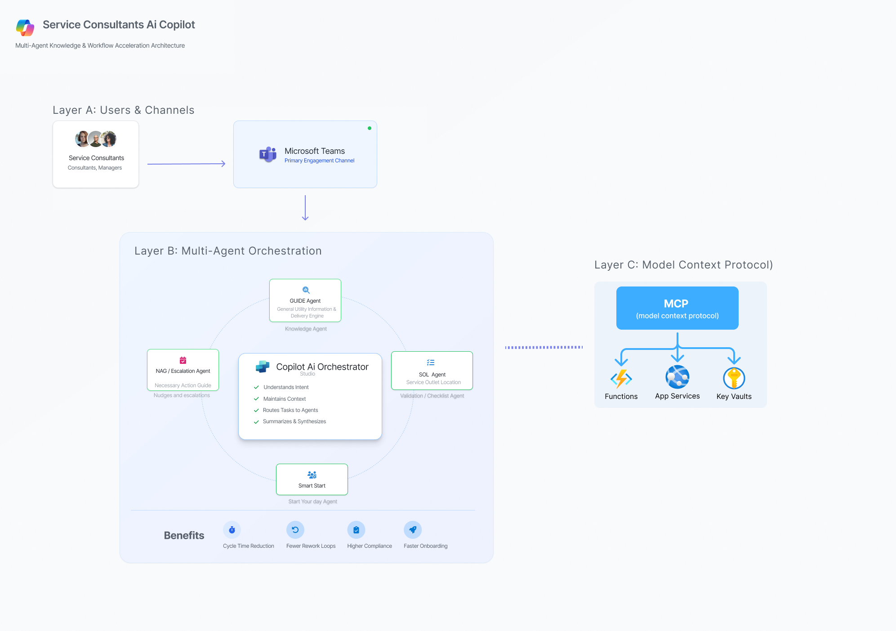This screenshot has height=631, width=896.
Task: Click 'Maintains Context' text
Action: (x=285, y=399)
